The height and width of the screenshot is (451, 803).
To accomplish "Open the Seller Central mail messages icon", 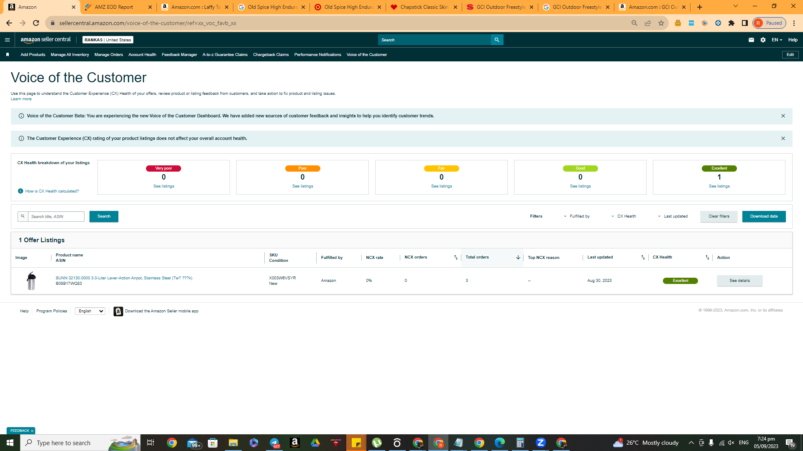I will 751,40.
